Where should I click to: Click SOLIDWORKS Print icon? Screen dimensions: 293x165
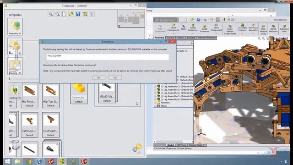point(205,20)
